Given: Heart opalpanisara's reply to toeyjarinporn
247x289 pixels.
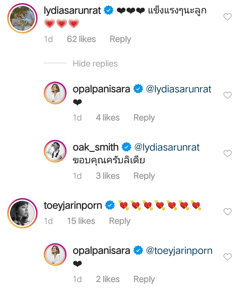Looking at the screenshot, I should [x=228, y=257].
